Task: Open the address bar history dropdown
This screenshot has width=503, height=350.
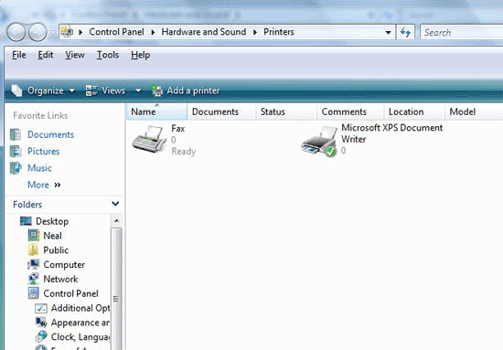Action: [388, 32]
